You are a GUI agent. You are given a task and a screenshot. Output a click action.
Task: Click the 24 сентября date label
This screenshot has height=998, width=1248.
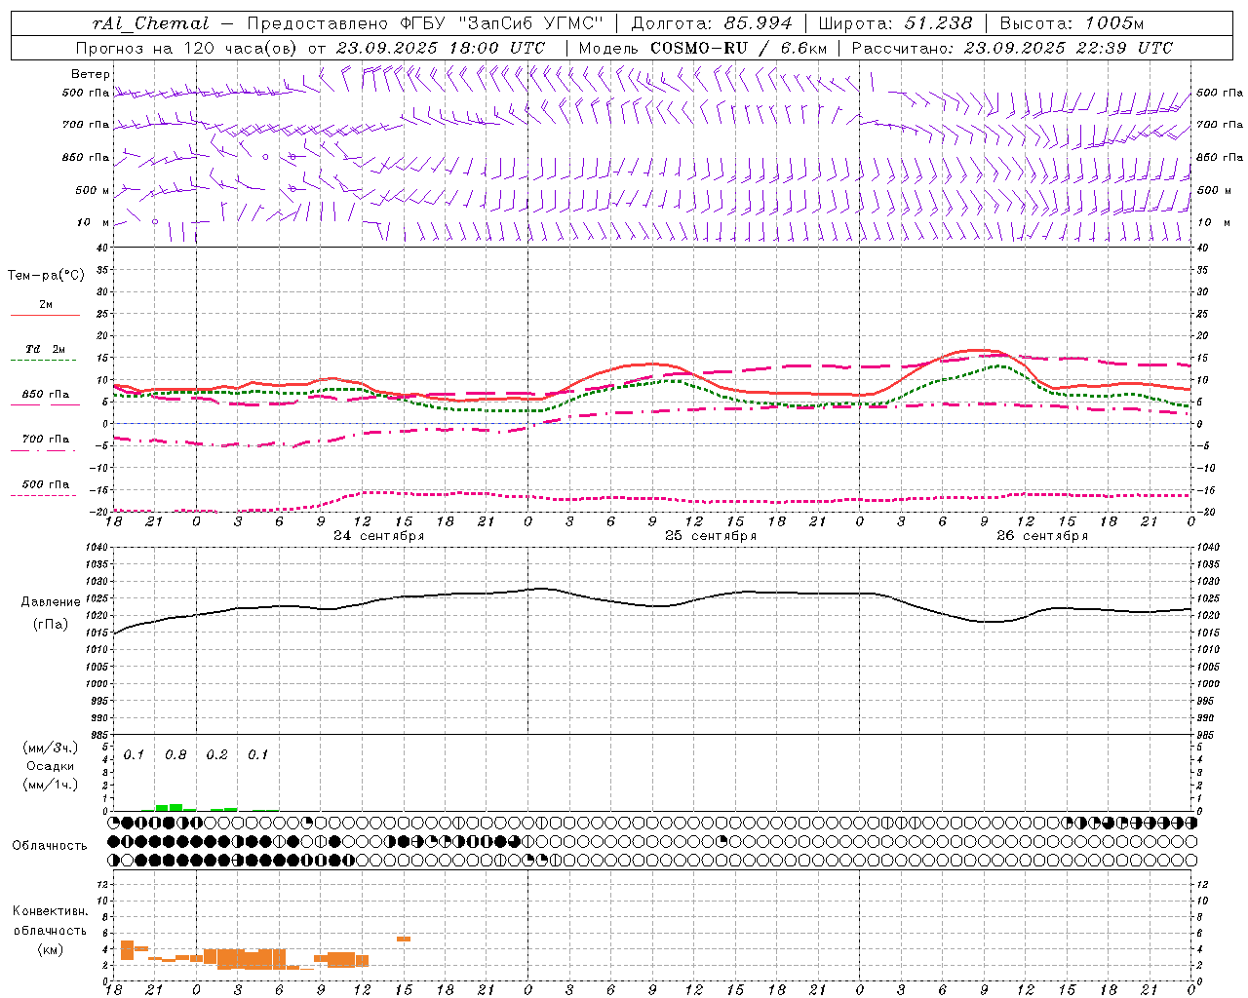(x=378, y=536)
